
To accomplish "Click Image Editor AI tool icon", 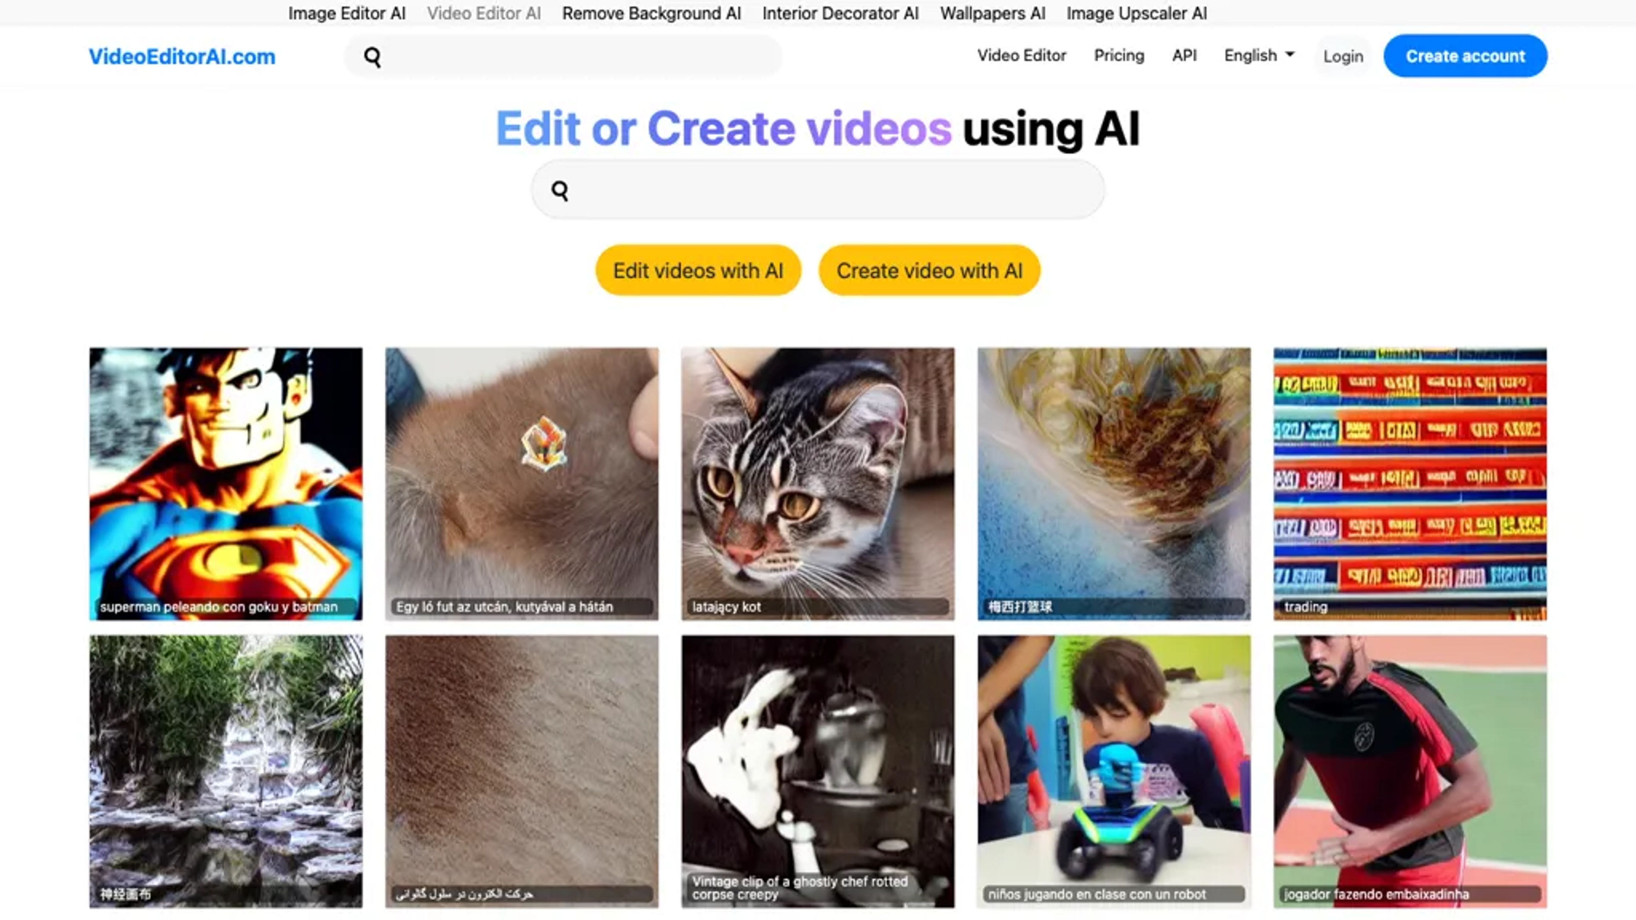I will [345, 12].
